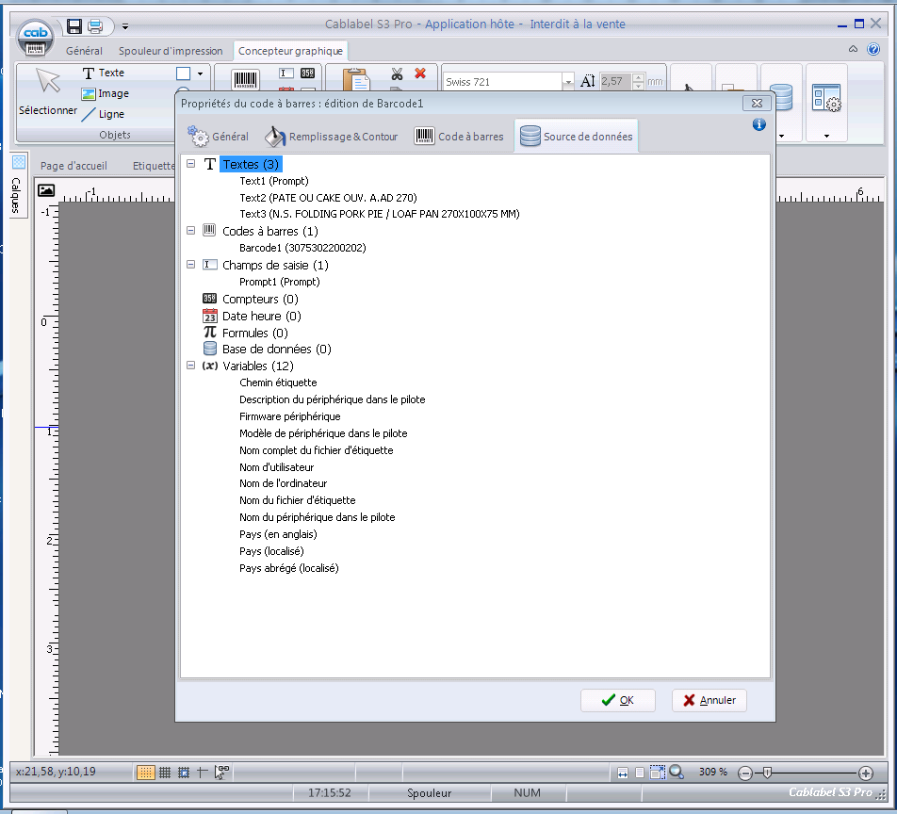This screenshot has height=814, width=897.
Task: Expand the label settings ribbon dropdown arrow
Action: click(x=826, y=137)
